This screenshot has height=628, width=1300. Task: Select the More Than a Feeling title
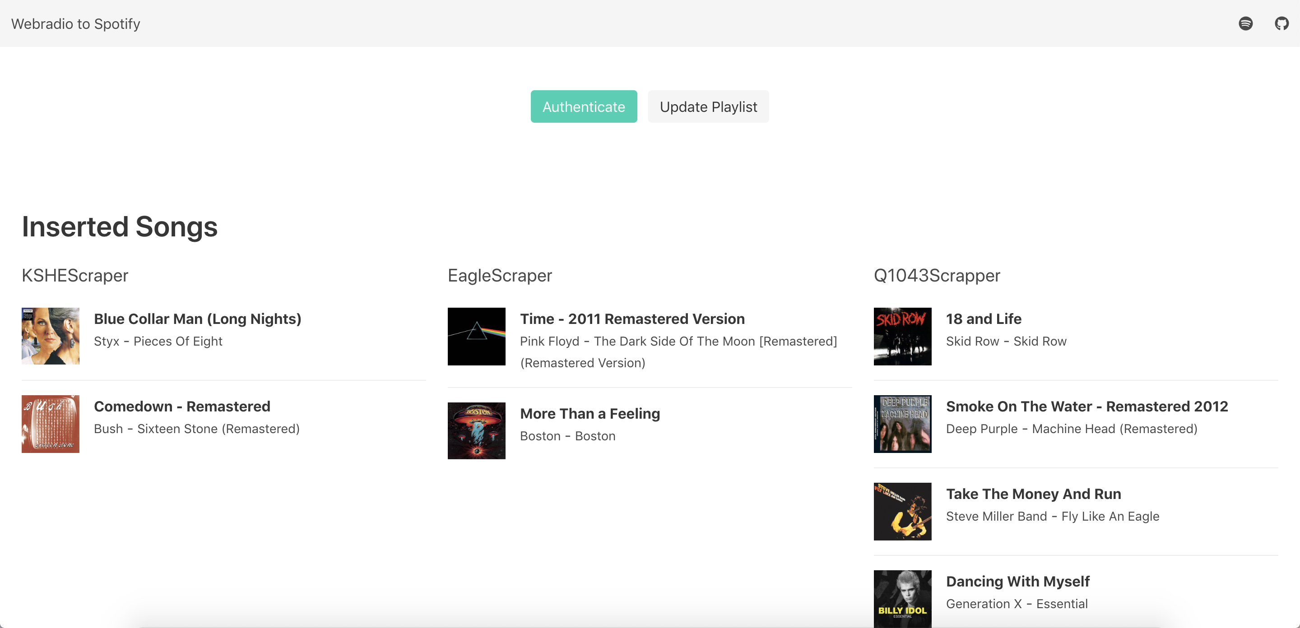click(x=590, y=414)
